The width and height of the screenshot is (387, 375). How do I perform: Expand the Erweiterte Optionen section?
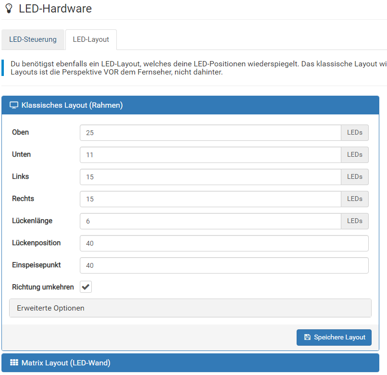point(50,308)
